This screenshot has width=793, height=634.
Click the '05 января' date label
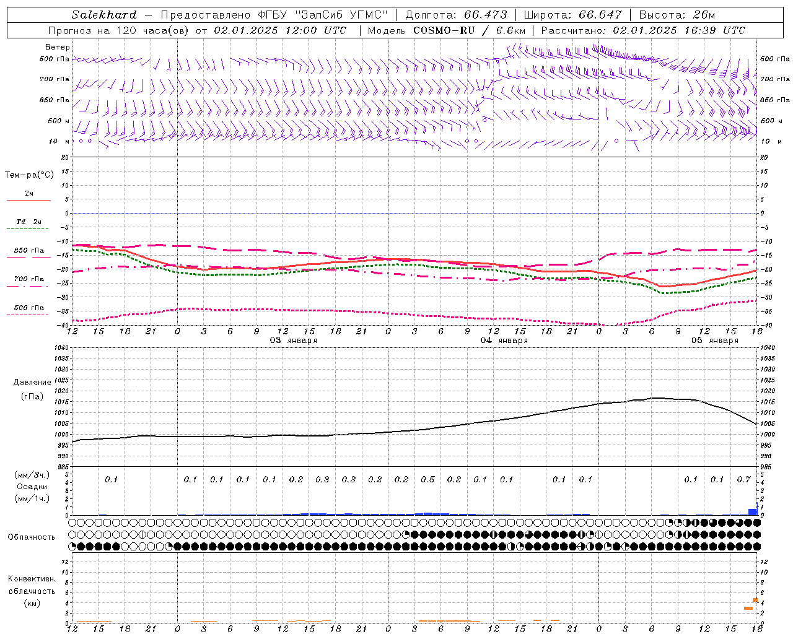point(715,341)
